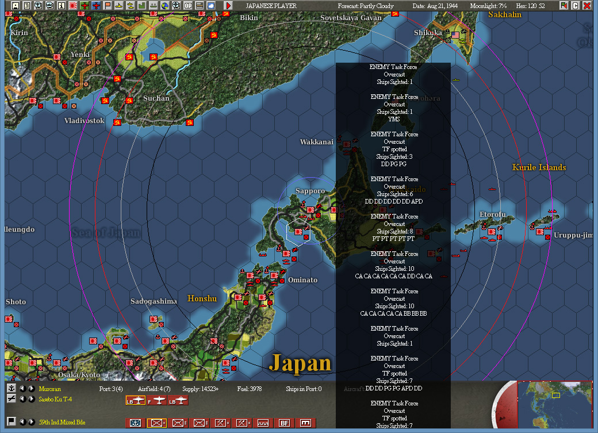Go to next base with Muroran right arrow
The image size is (598, 433).
coord(32,389)
